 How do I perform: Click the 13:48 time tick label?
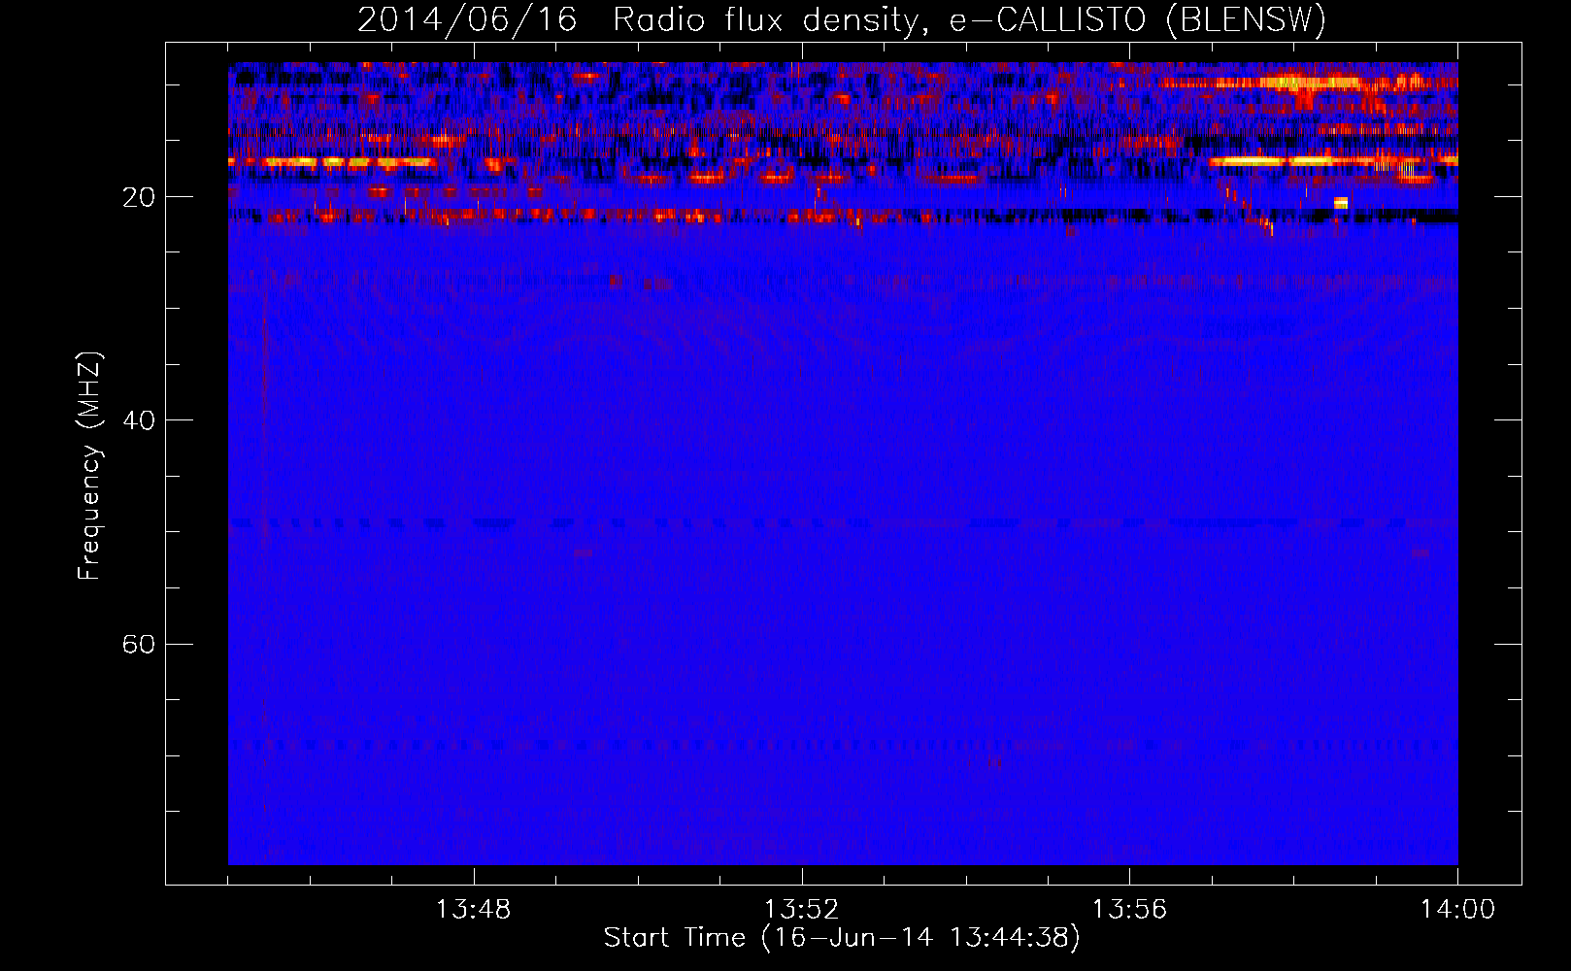[473, 910]
